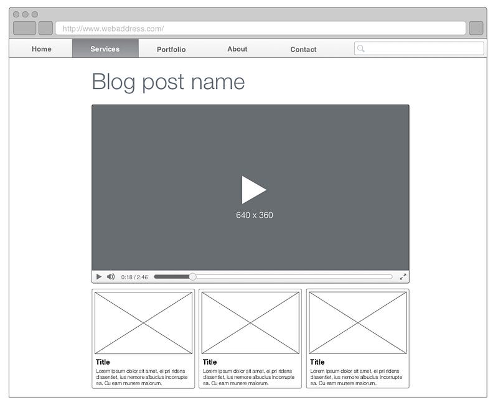Open the middle card's image placeholder

click(x=251, y=323)
